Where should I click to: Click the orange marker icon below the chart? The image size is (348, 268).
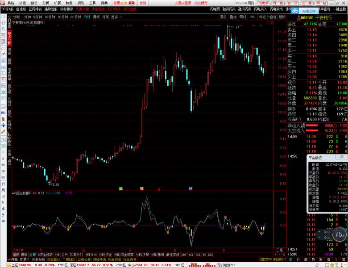point(141,188)
